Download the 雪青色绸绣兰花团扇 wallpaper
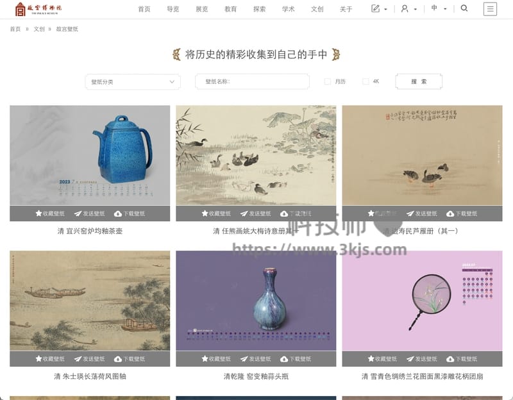The height and width of the screenshot is (400, 513). coord(462,359)
